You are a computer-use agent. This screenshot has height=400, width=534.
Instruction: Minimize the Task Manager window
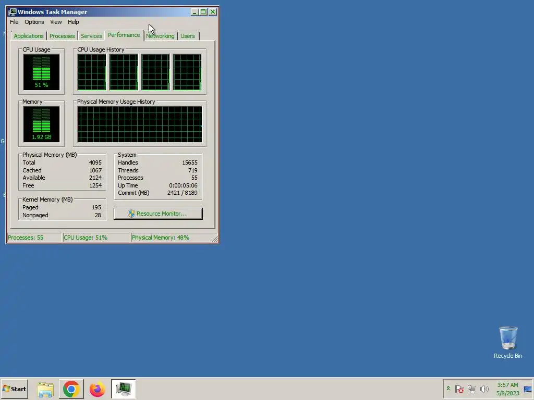point(195,12)
